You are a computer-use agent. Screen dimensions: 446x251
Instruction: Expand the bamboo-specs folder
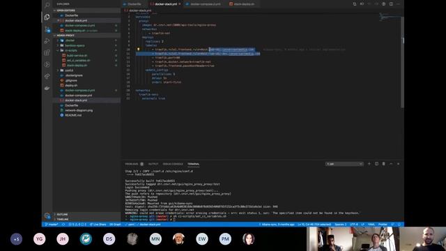[x=86, y=45]
